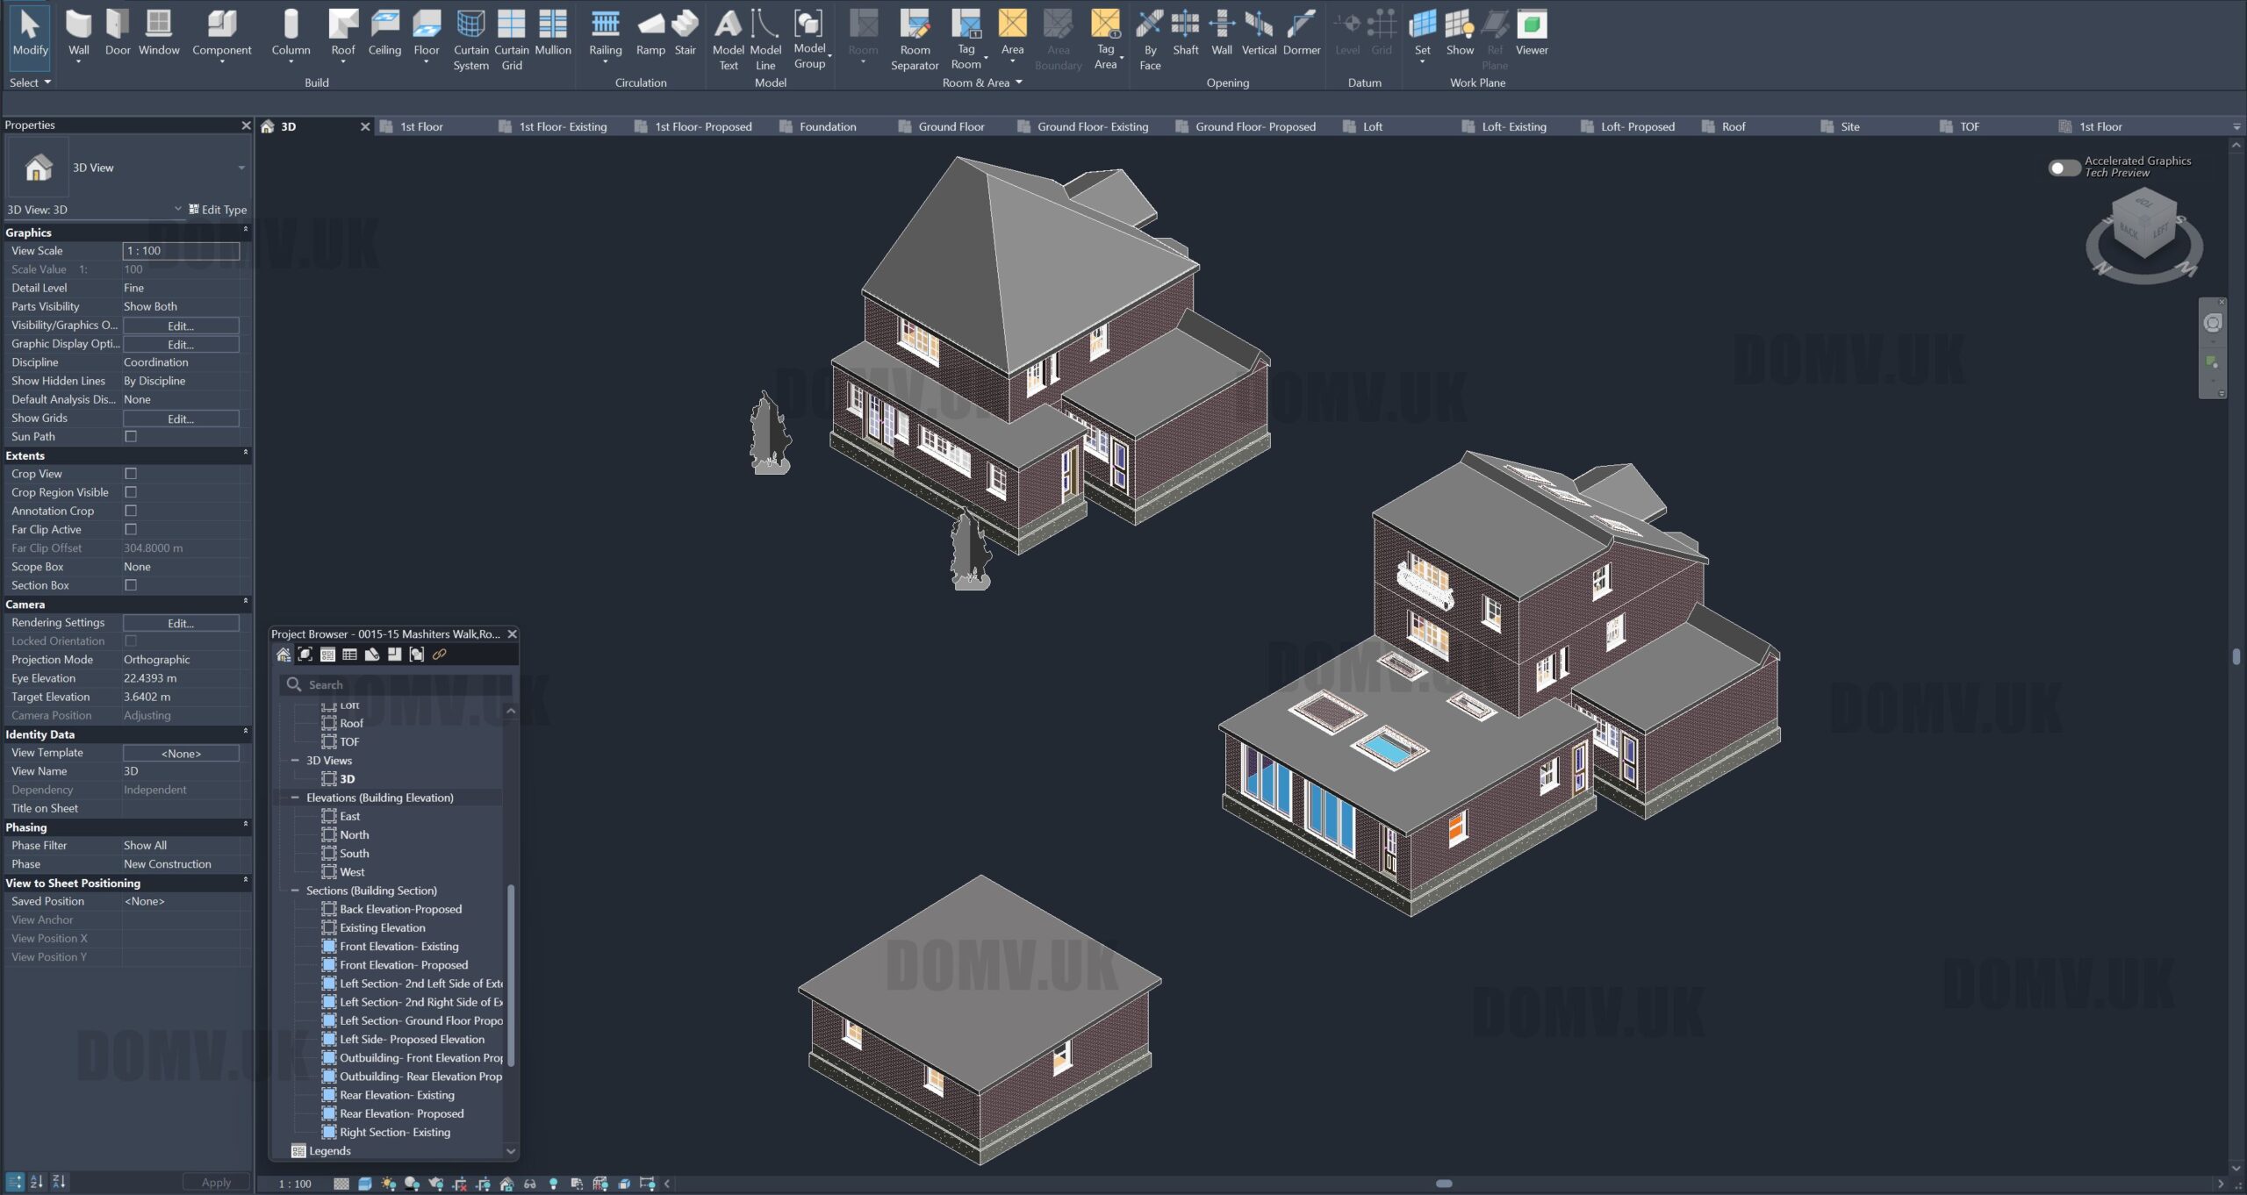Switch to the Ground Floor tab

(x=950, y=126)
